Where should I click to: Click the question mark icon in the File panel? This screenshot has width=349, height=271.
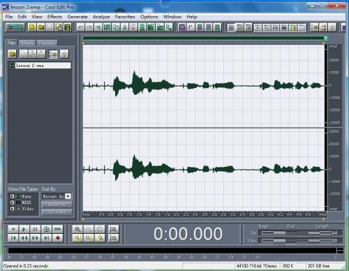click(64, 54)
